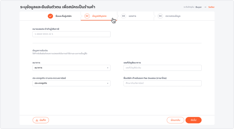Click the ถัดไป next button

pos(193,120)
